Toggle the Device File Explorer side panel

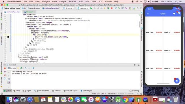[142, 79]
